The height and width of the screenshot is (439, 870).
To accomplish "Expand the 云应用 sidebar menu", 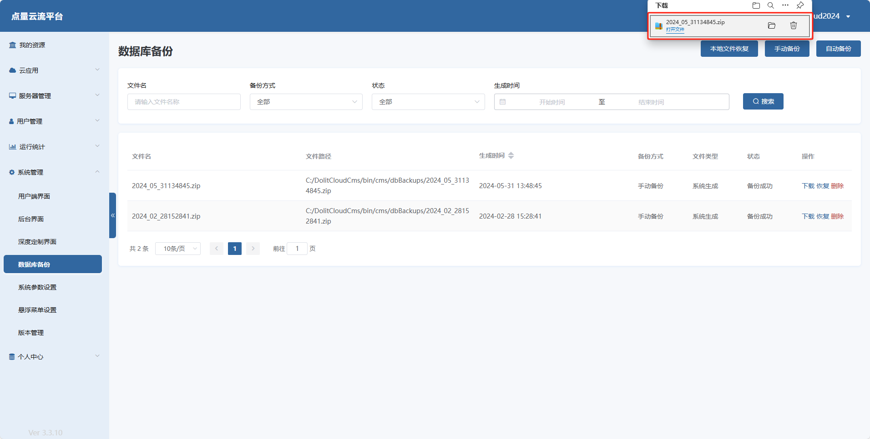I will (55, 70).
